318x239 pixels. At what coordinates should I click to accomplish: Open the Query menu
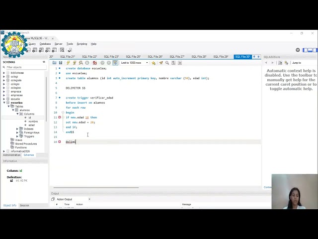click(x=32, y=44)
